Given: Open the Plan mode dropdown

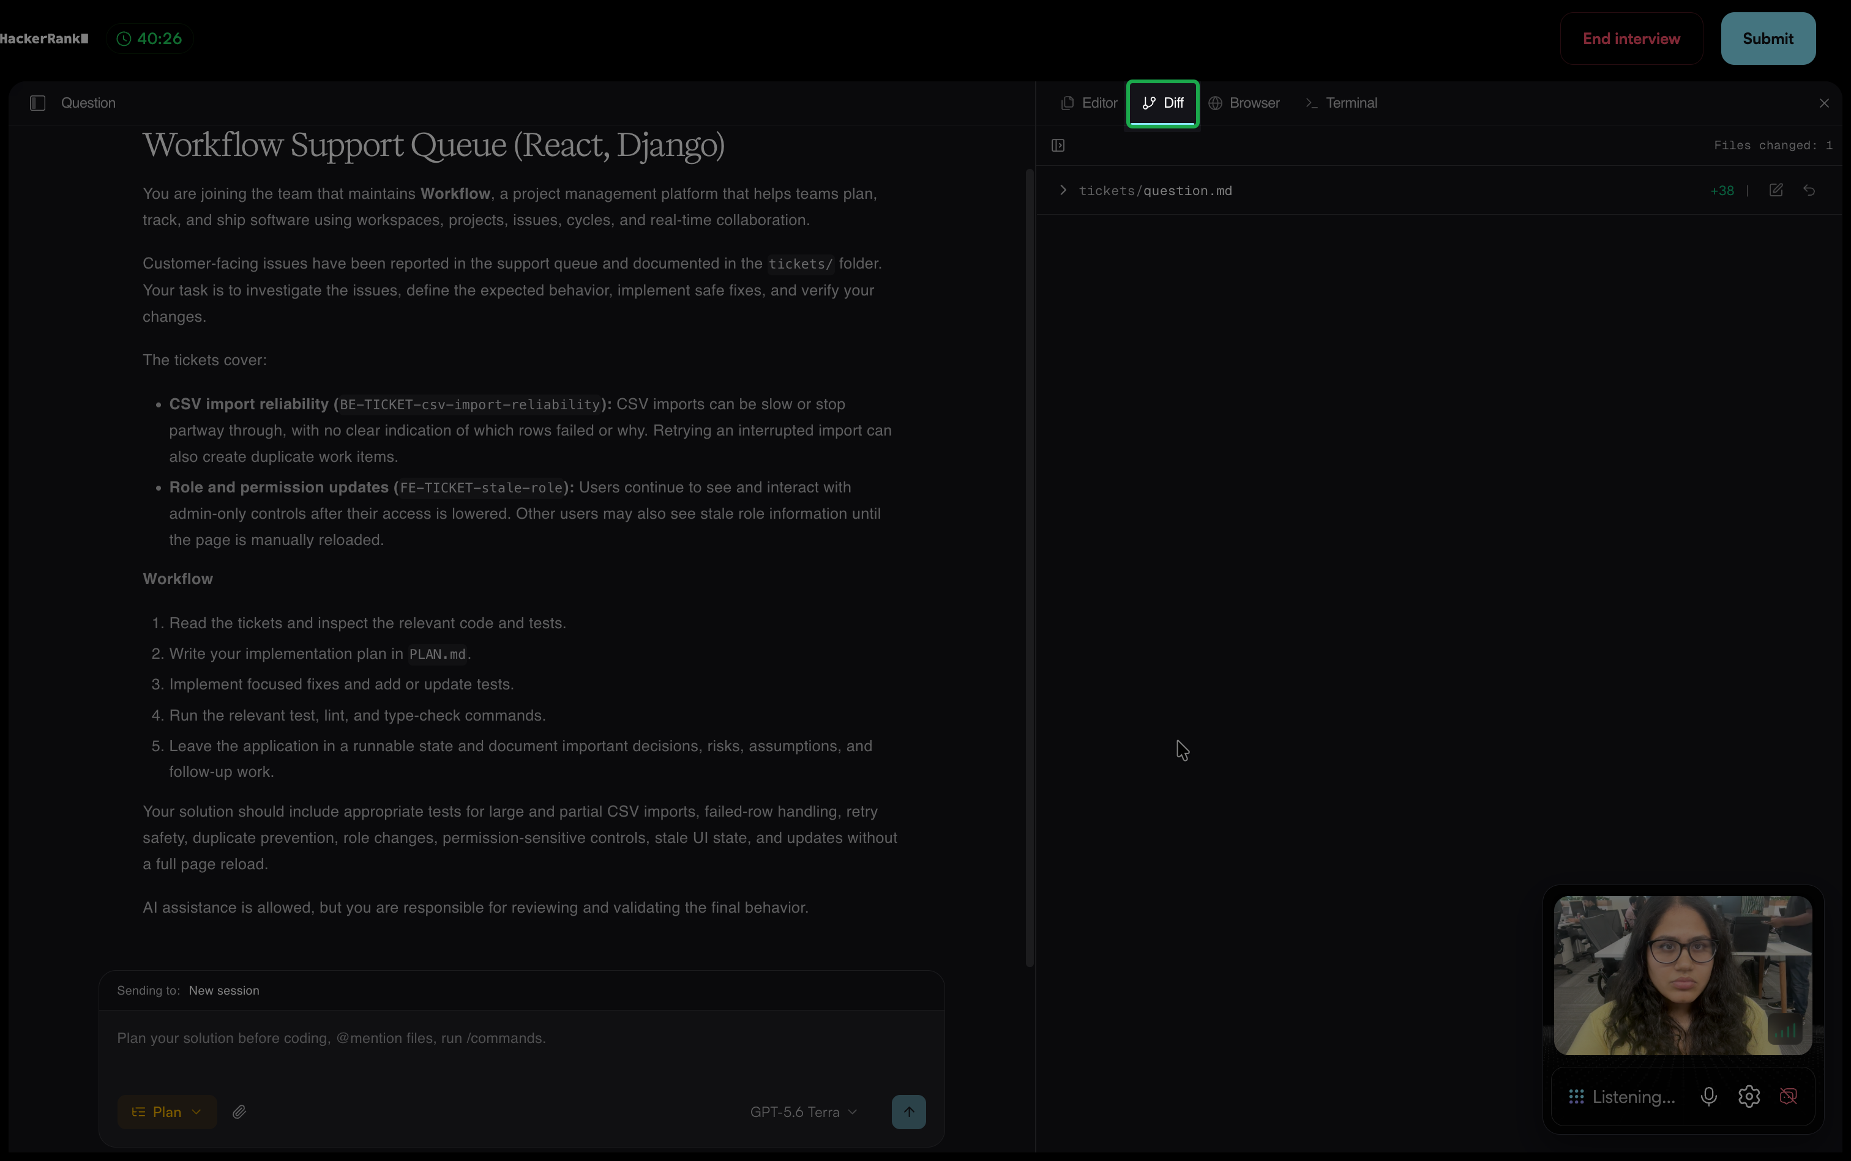Looking at the screenshot, I should (x=166, y=1112).
